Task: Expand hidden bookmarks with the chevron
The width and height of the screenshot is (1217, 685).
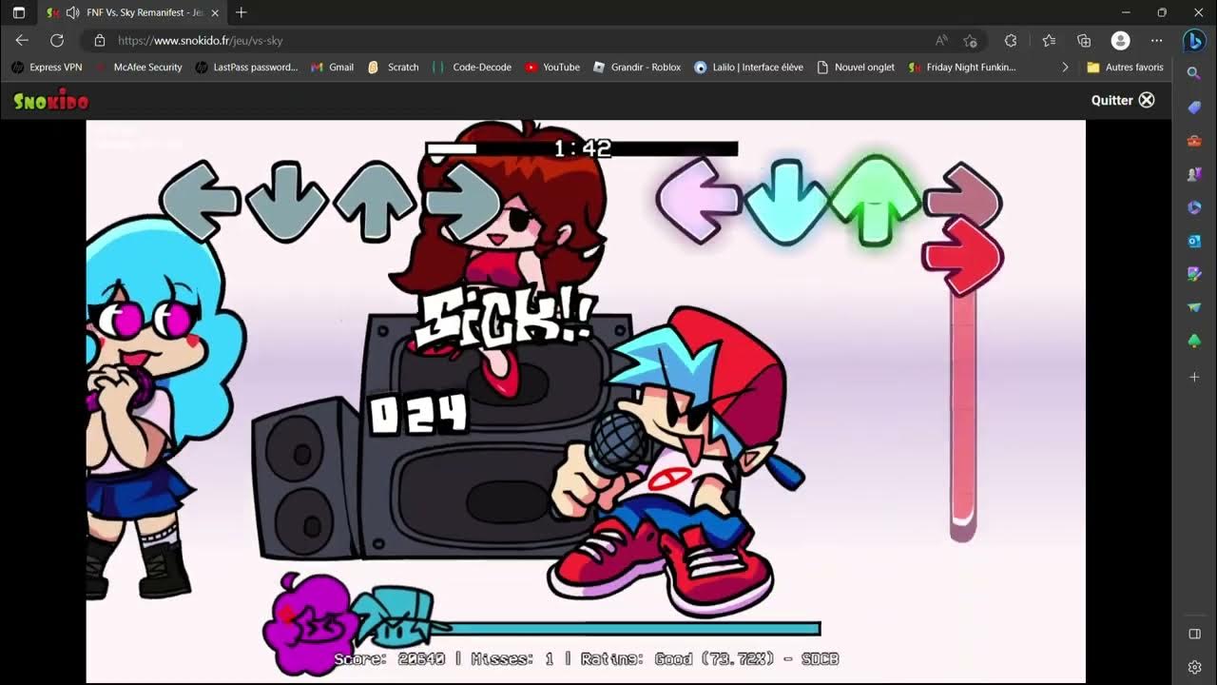Action: pyautogui.click(x=1065, y=67)
